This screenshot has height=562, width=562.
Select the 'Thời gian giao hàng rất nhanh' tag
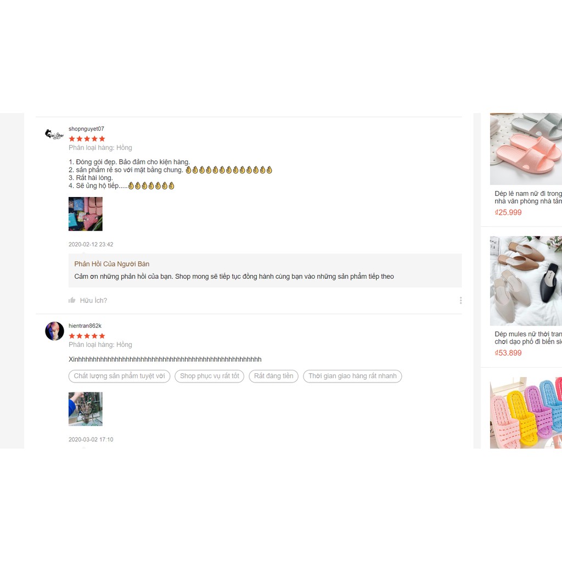(352, 376)
